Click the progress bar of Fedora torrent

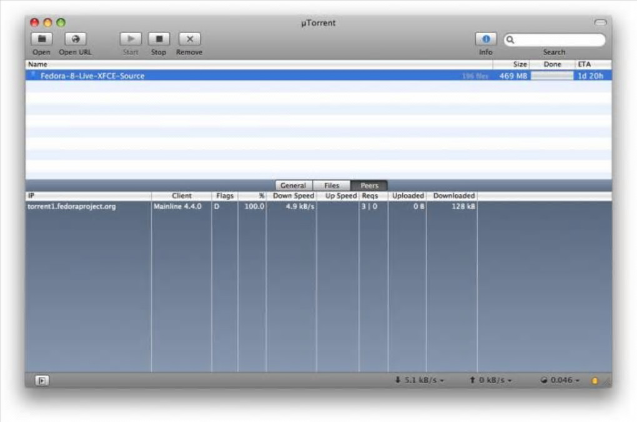click(x=552, y=76)
